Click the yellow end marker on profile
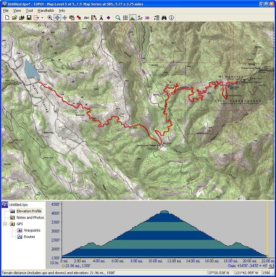The height and width of the screenshot is (277, 276). tap(267, 256)
